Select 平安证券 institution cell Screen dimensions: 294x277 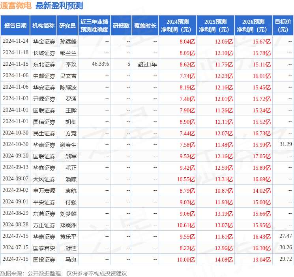44,202
